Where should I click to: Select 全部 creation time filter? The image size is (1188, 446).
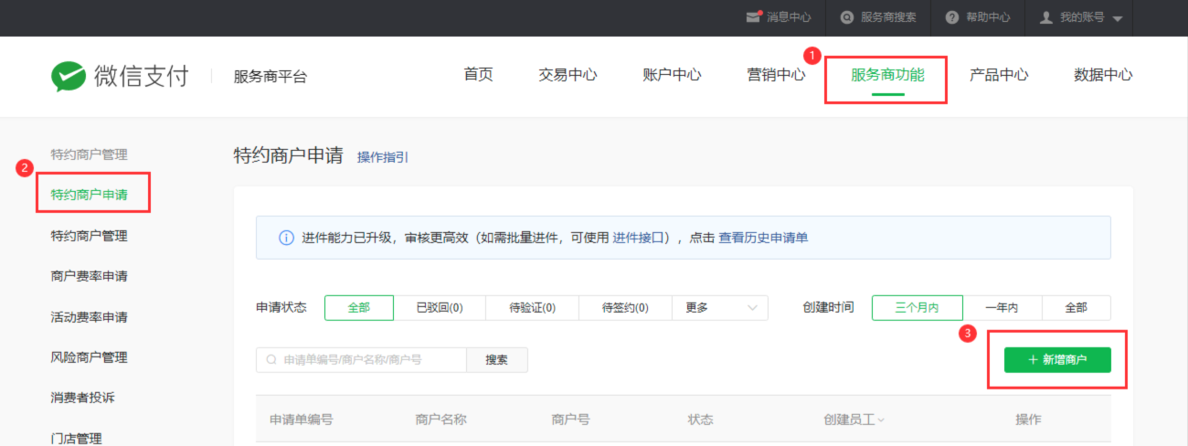click(x=1077, y=308)
